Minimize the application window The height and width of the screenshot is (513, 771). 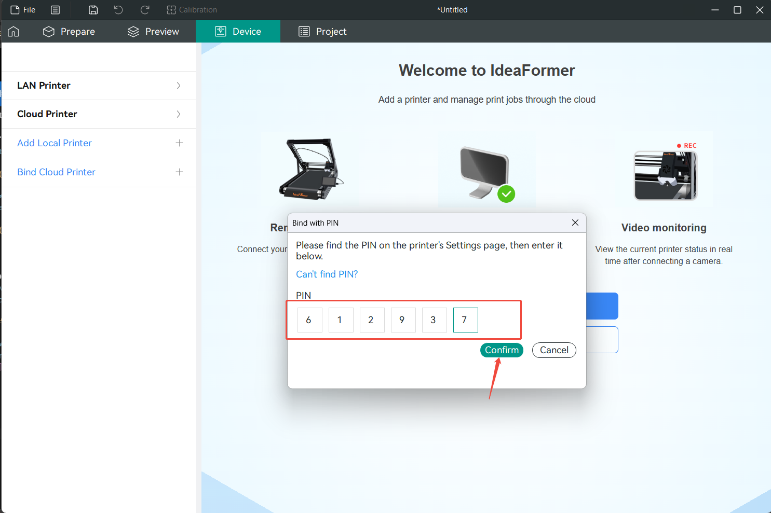click(715, 10)
